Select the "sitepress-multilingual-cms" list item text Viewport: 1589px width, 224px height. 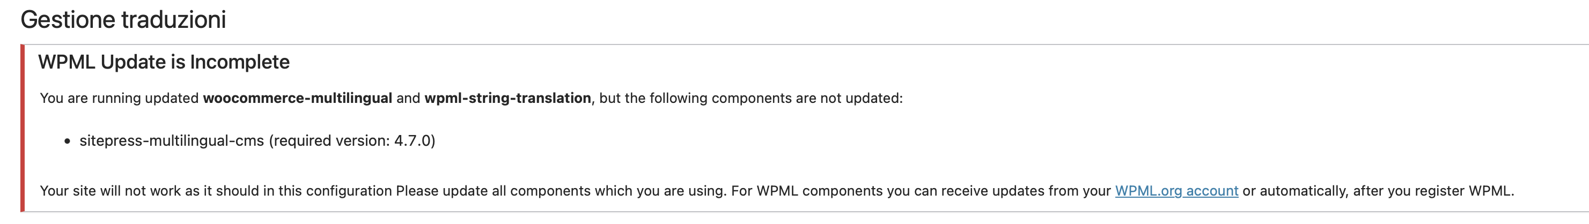[172, 141]
